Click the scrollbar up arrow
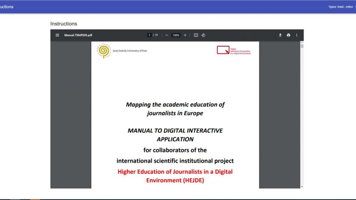 click(302, 43)
